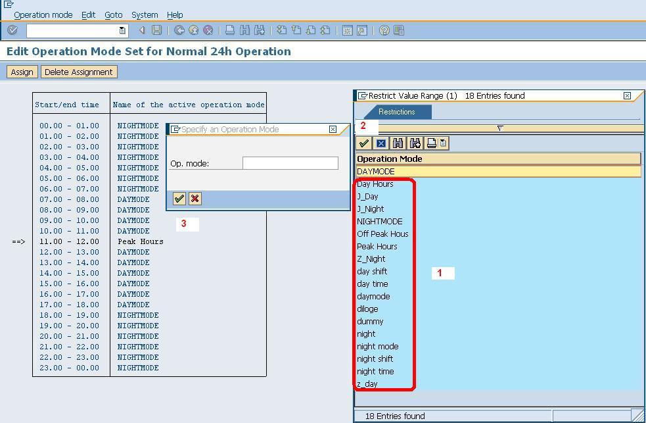Click the Assign button
Screen dimensions: 646x423
coord(21,72)
